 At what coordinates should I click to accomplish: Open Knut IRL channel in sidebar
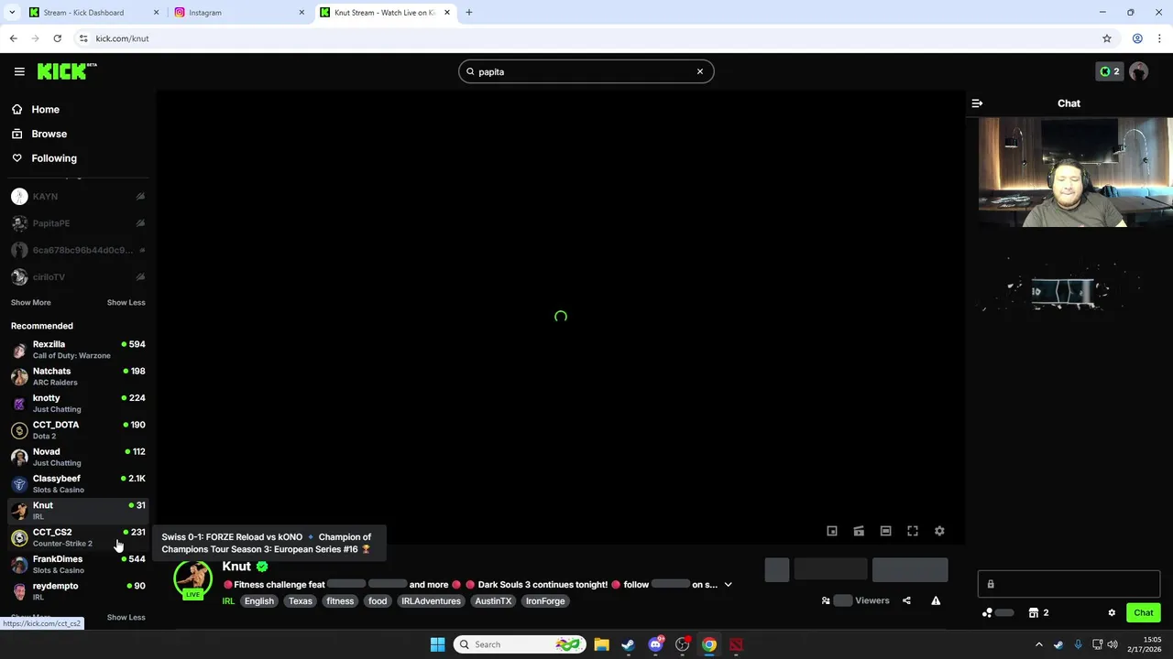click(x=78, y=511)
